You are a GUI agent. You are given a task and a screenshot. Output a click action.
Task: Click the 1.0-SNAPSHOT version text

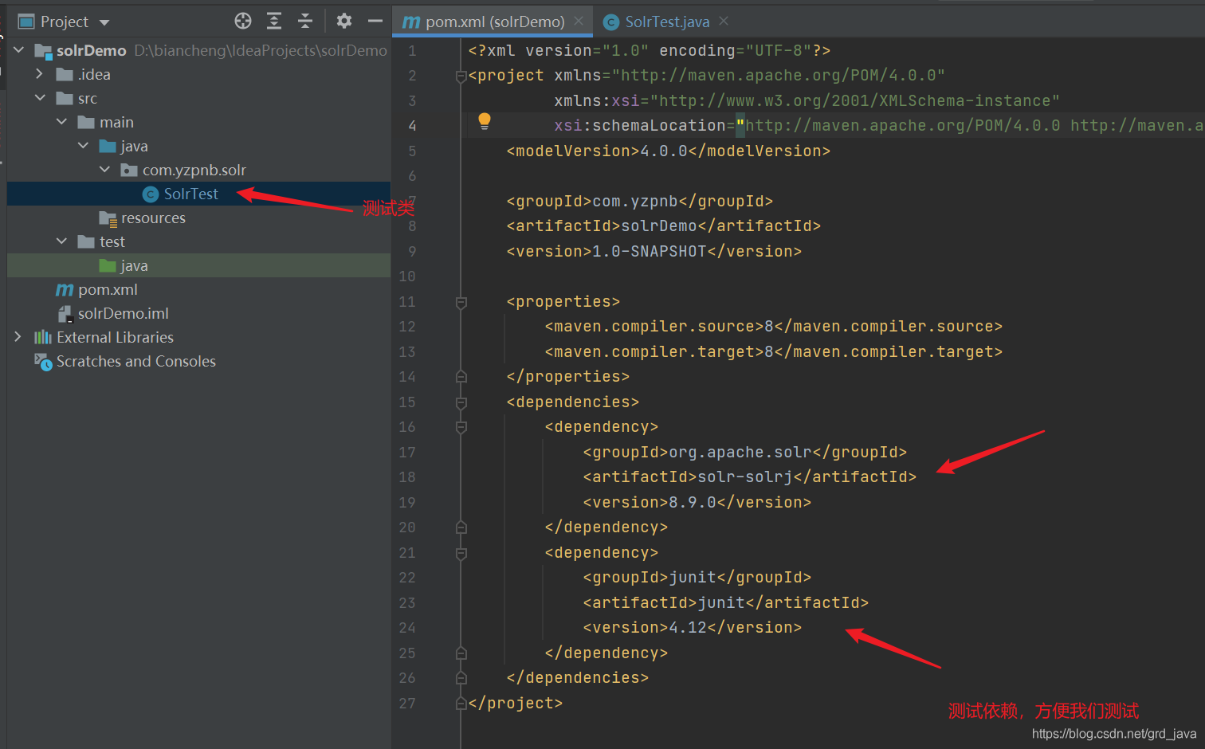[x=650, y=251]
